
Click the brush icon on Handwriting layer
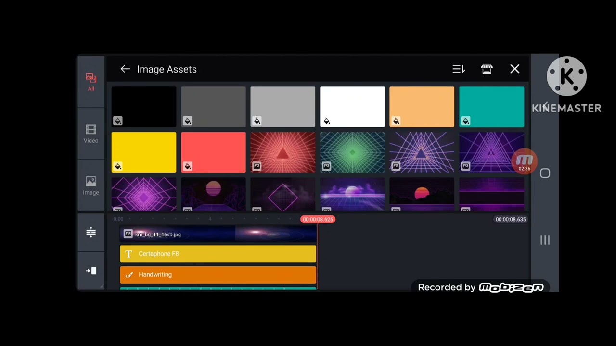pos(128,275)
